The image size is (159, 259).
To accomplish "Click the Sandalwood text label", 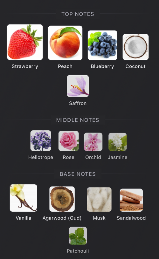I will tap(131, 218).
